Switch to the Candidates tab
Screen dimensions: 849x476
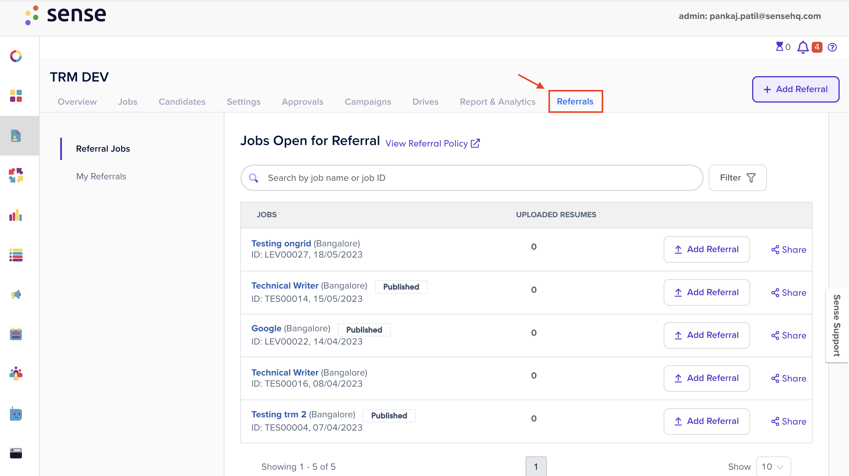click(x=182, y=102)
